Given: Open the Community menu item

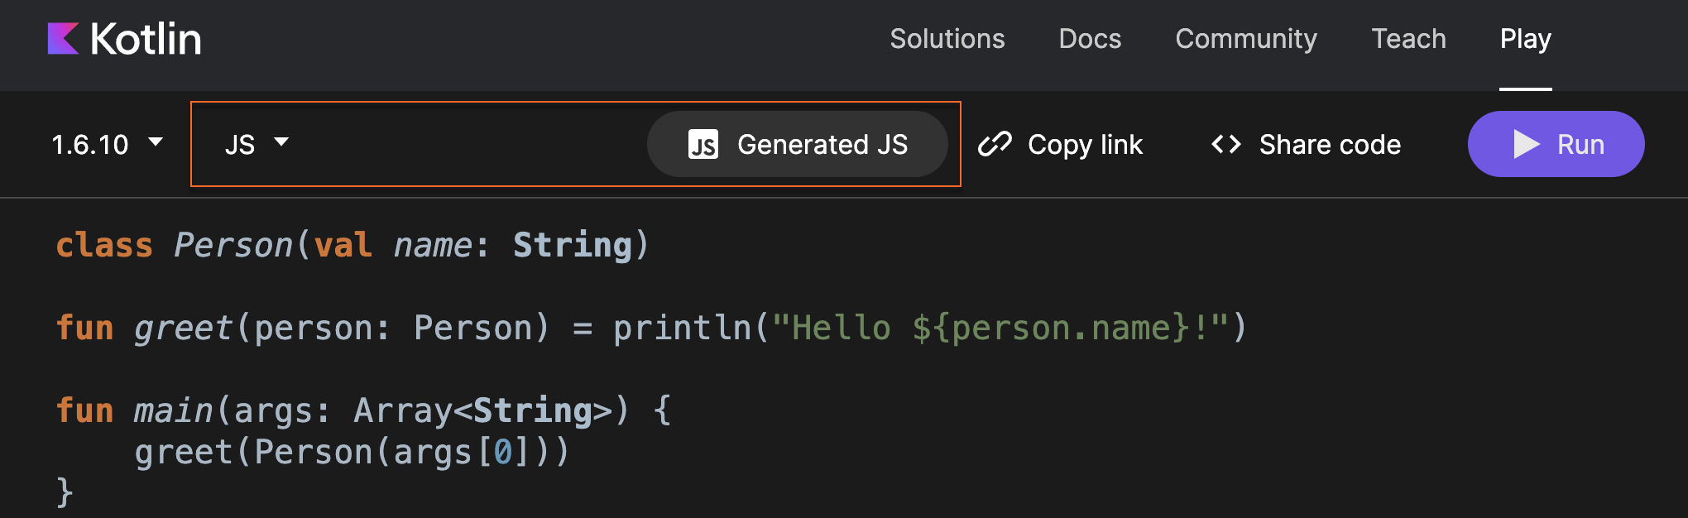Looking at the screenshot, I should [x=1246, y=39].
